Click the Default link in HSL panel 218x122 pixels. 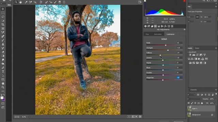(164, 39)
